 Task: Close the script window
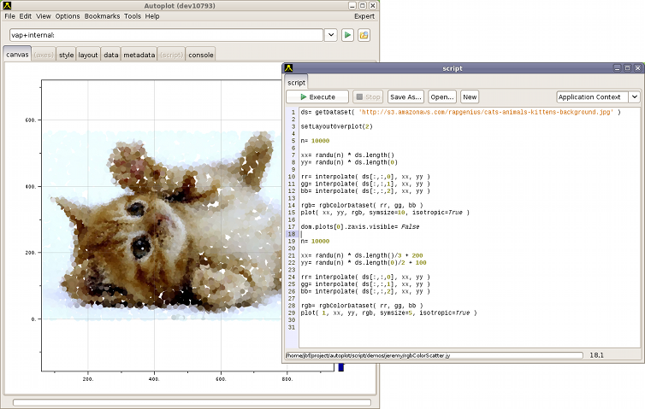click(637, 68)
